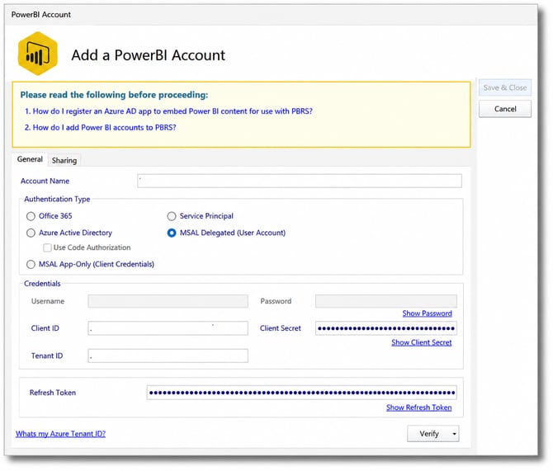Focus the Refresh Token input field
The image size is (553, 471).
click(301, 393)
